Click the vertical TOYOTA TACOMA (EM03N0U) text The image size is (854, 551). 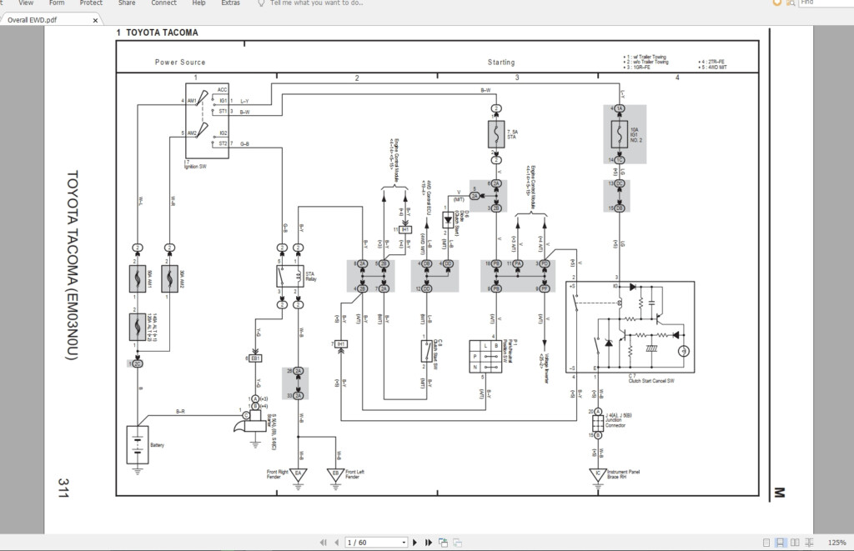click(x=73, y=265)
